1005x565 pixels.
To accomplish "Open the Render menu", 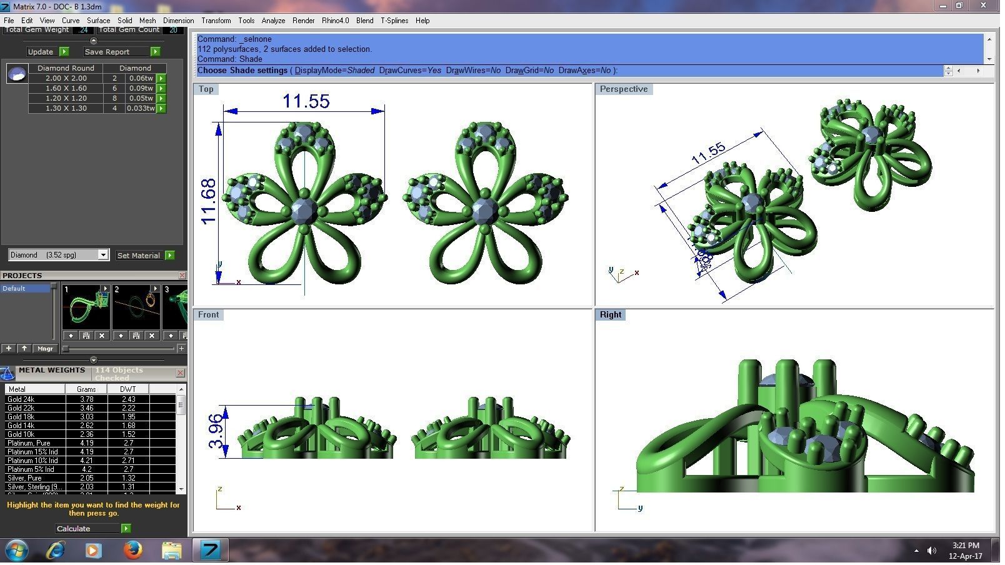I will click(x=305, y=21).
